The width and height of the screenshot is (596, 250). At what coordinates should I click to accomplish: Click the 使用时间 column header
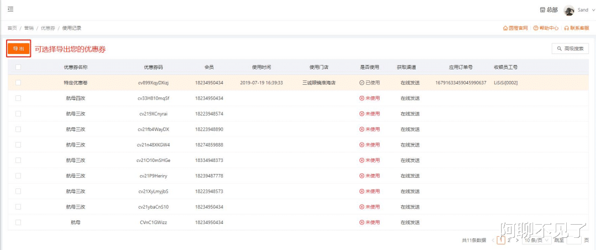point(262,67)
